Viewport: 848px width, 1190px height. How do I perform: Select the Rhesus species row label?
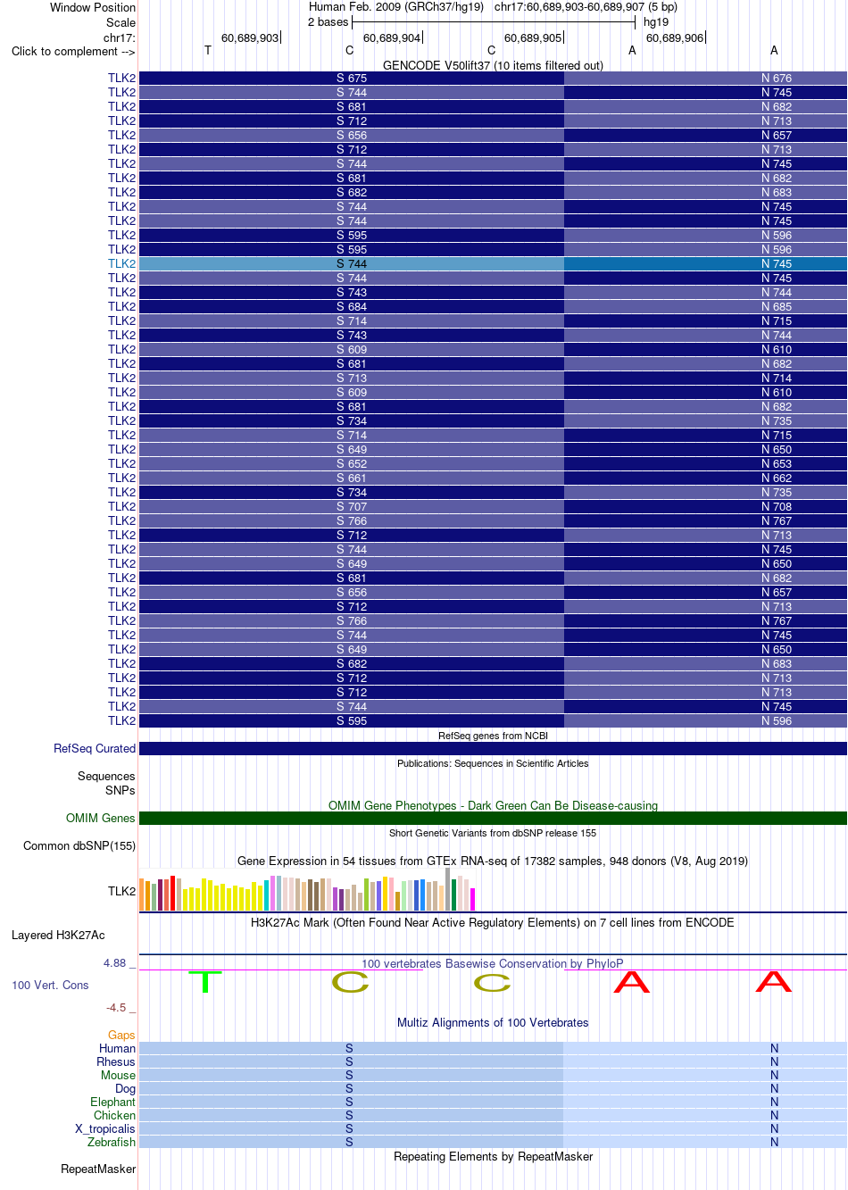coord(116,1062)
